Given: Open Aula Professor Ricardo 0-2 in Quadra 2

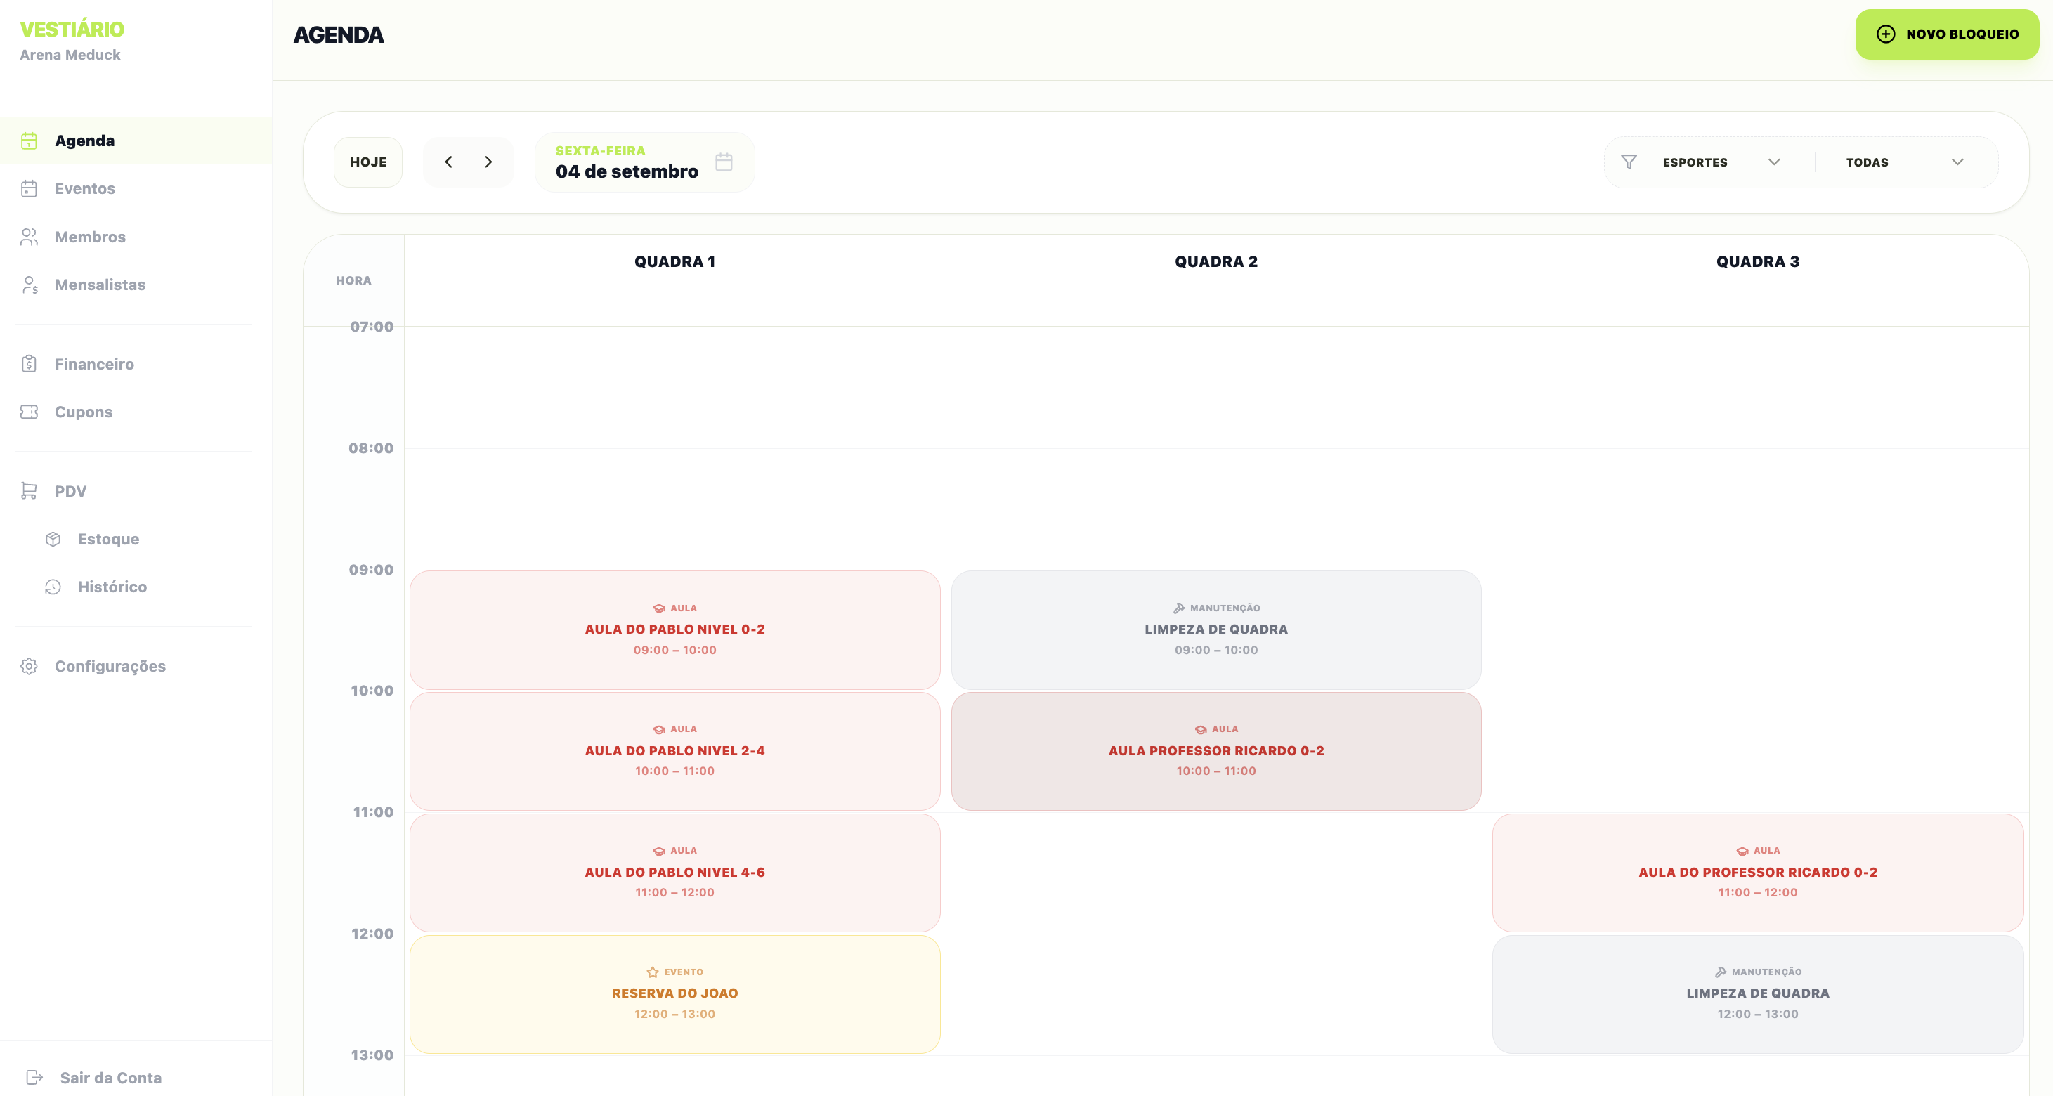Looking at the screenshot, I should [x=1216, y=751].
